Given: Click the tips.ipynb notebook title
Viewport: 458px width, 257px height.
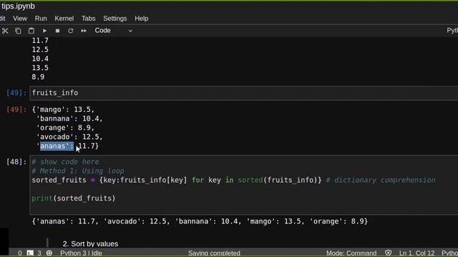Looking at the screenshot, I should pyautogui.click(x=18, y=6).
